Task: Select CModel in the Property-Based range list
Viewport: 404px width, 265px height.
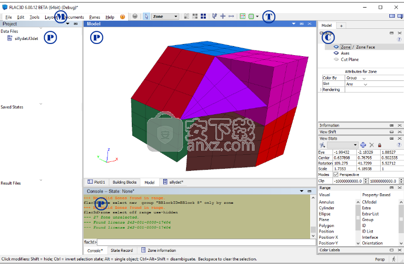Action: click(369, 202)
